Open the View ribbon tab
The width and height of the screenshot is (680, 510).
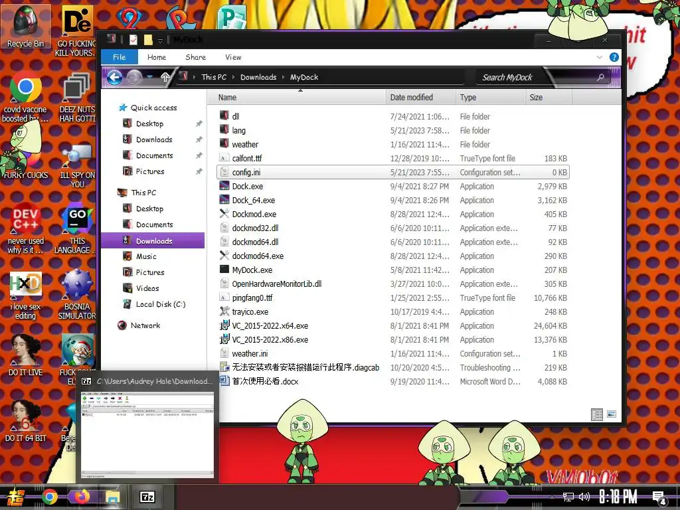[x=233, y=57]
